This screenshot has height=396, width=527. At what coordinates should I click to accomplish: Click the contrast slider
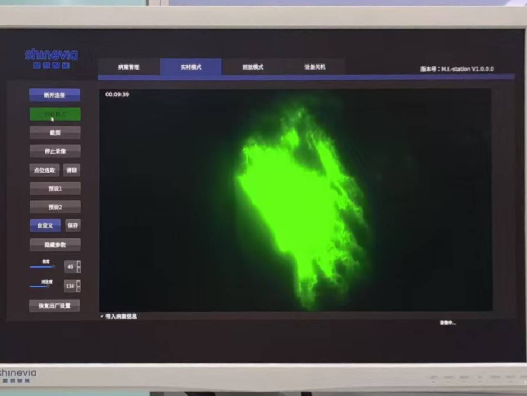[40, 286]
